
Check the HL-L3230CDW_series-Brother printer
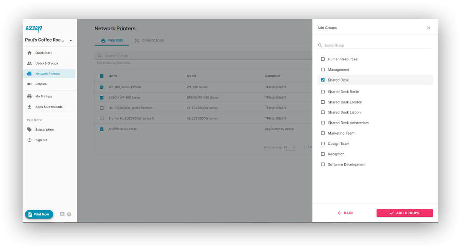[102, 108]
